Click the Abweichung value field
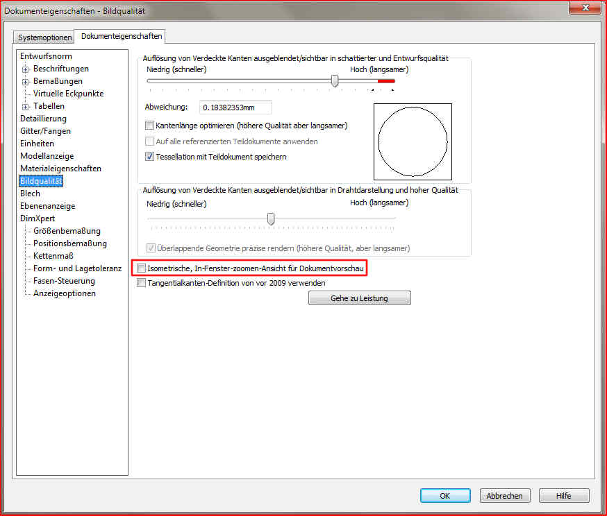This screenshot has height=516, width=607. [x=235, y=108]
